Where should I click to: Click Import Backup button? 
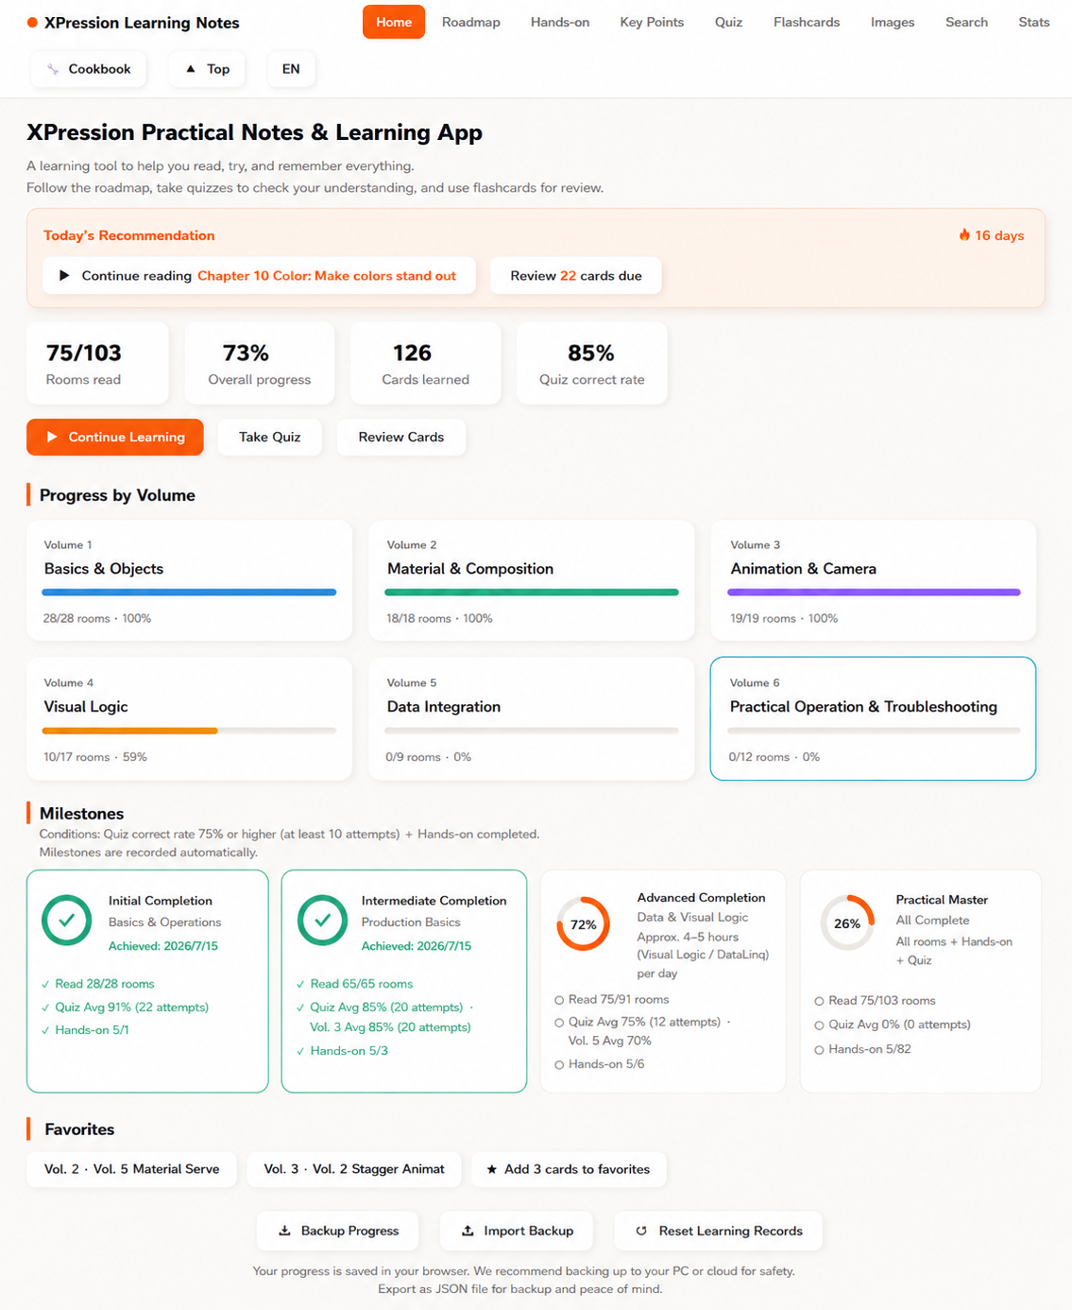click(x=518, y=1231)
